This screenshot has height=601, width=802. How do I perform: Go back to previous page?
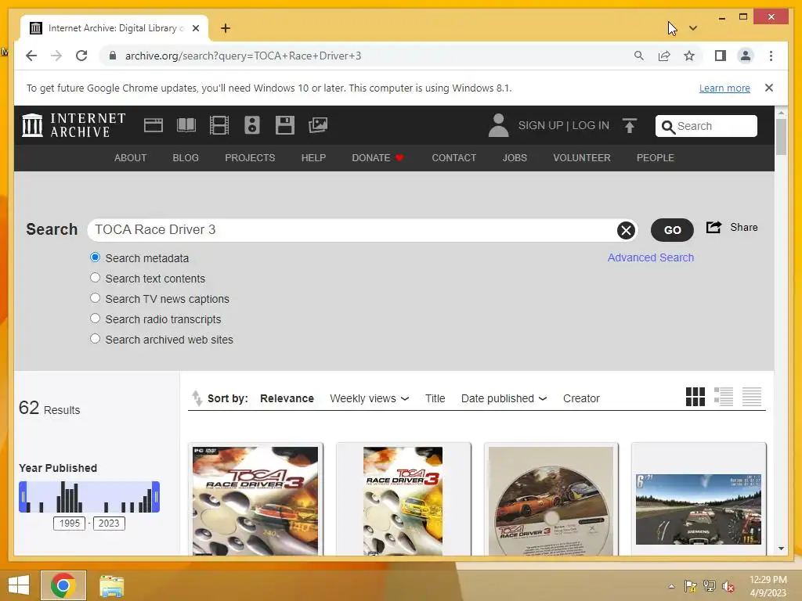[x=31, y=56]
